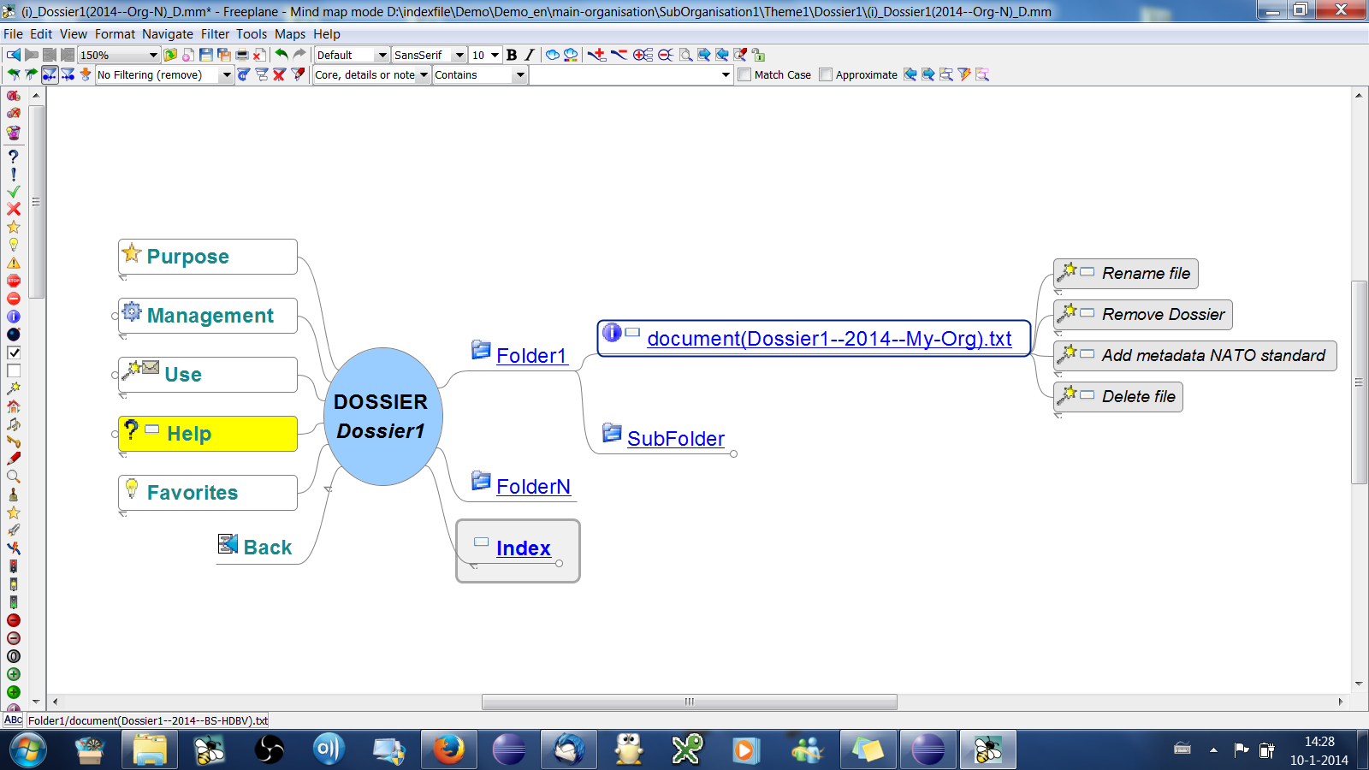Viewport: 1369px width, 770px height.
Task: Open the 150% zoom dropdown
Action: 153,55
